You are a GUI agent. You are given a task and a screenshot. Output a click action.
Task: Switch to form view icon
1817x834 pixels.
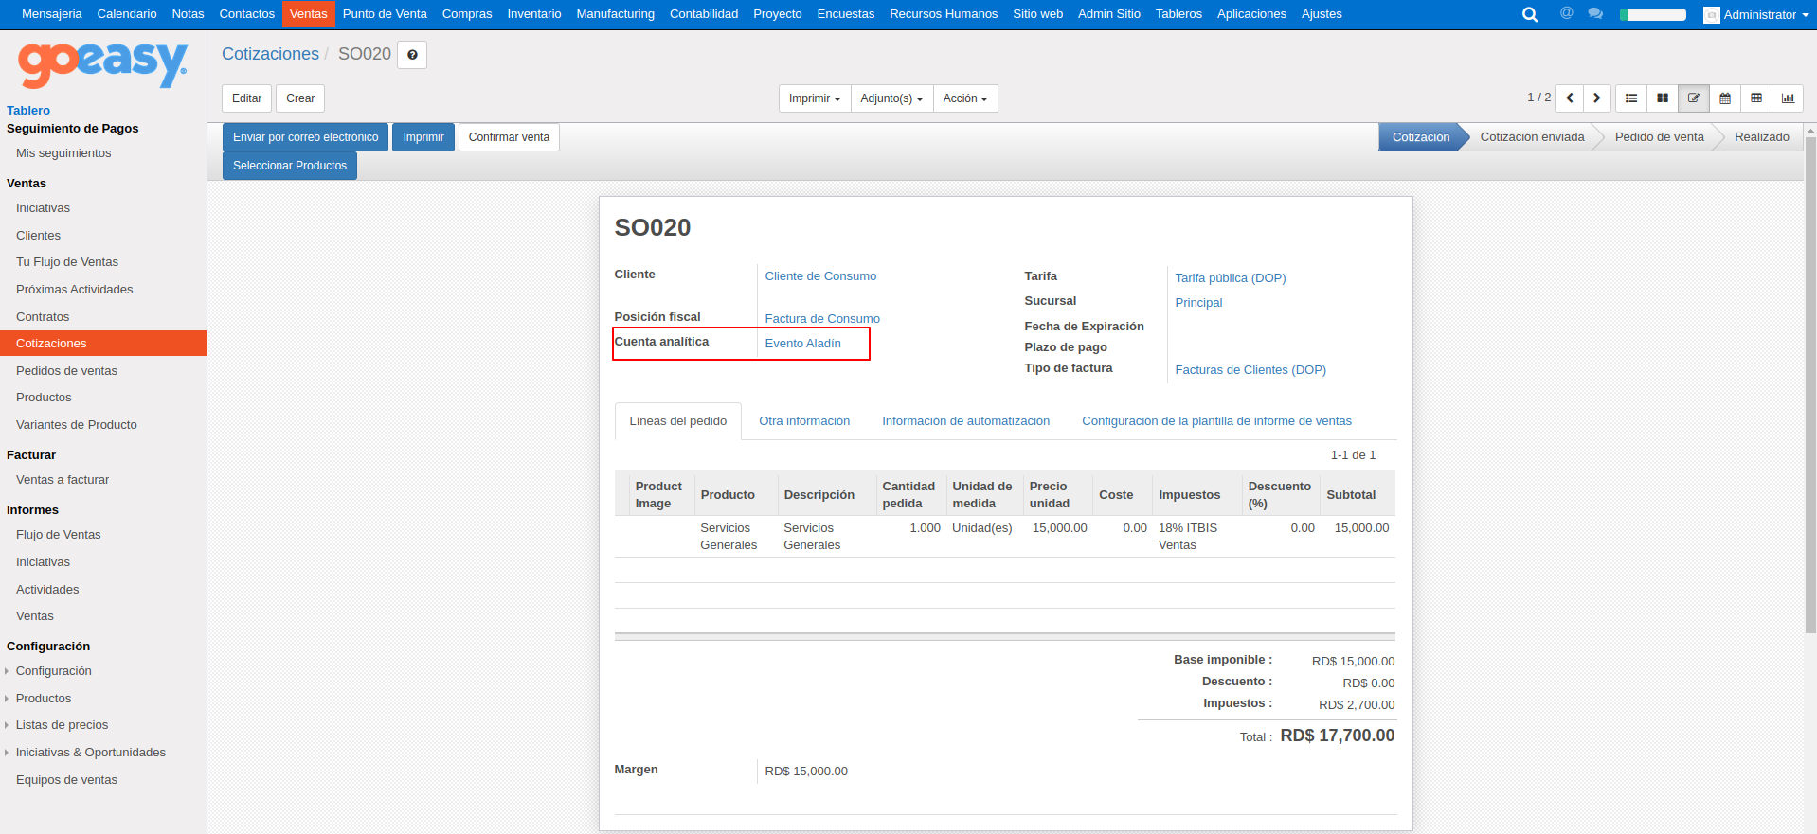(x=1694, y=98)
